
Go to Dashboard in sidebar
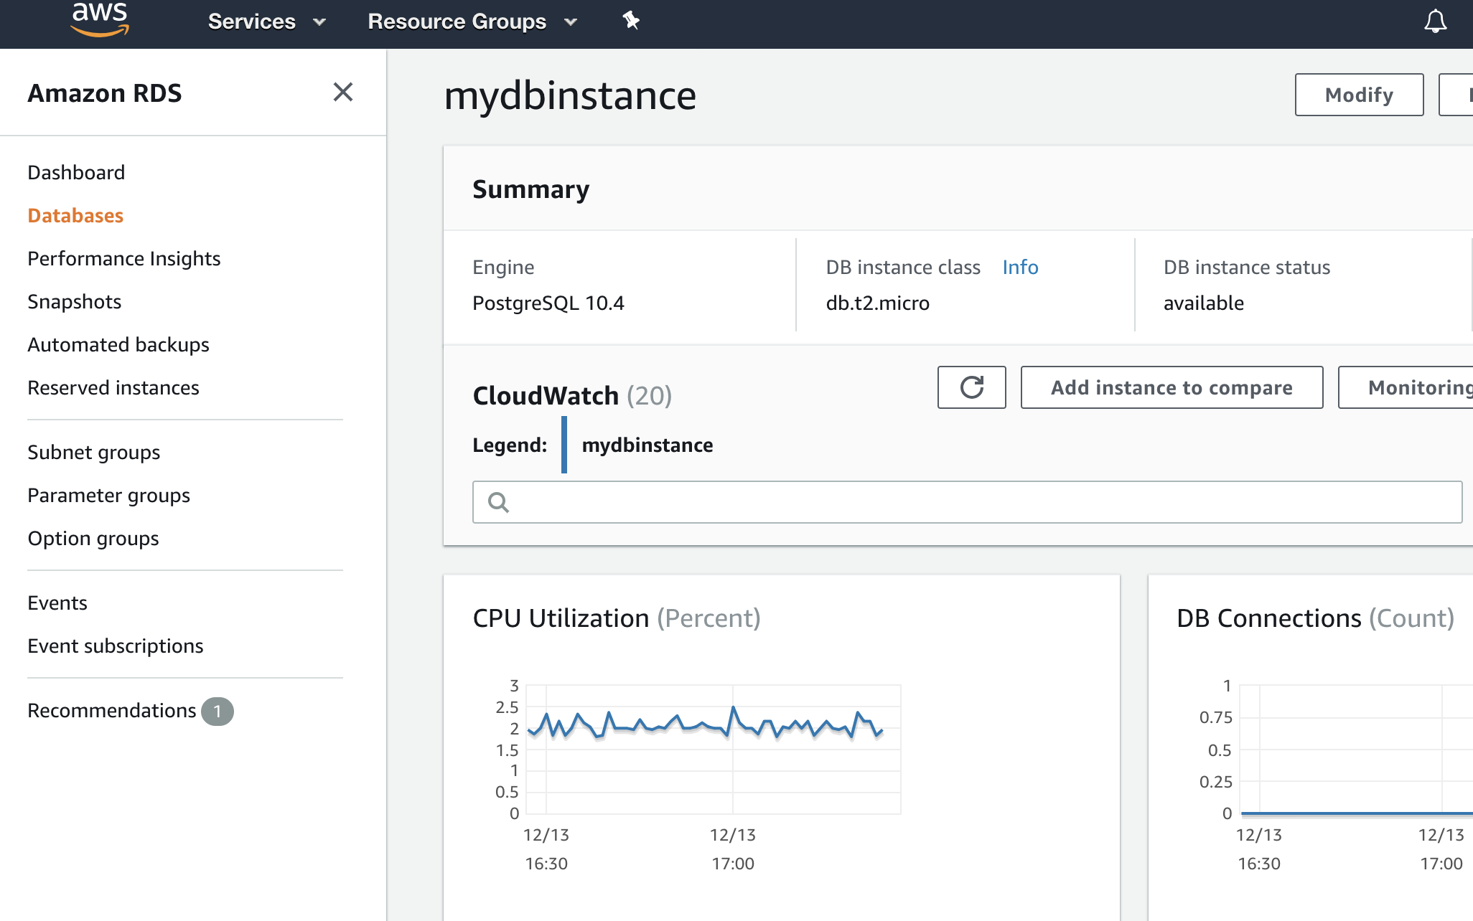coord(76,172)
